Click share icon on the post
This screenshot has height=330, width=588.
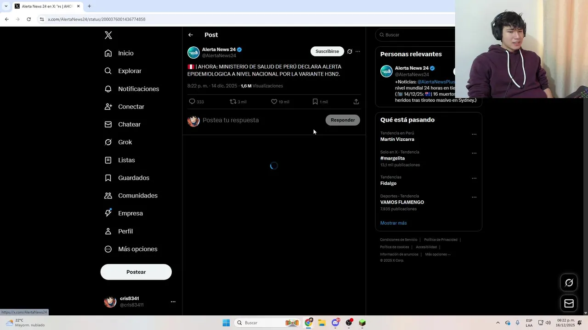[x=356, y=102]
